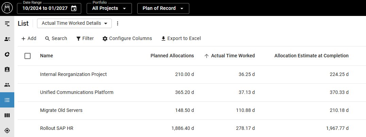Image resolution: width=366 pixels, height=137 pixels.
Task: Click Add to create a project
Action: pyautogui.click(x=29, y=38)
